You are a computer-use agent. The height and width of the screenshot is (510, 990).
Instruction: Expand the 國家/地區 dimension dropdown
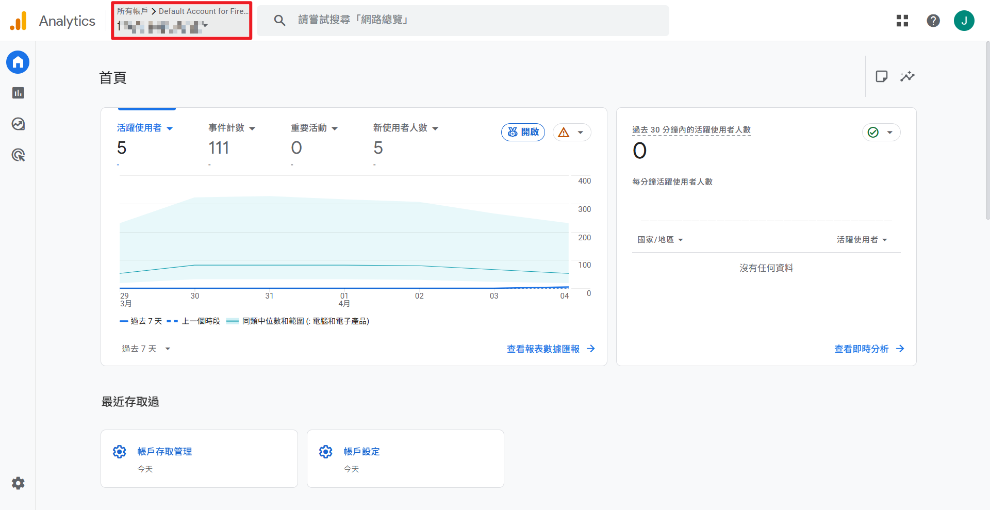coord(660,239)
